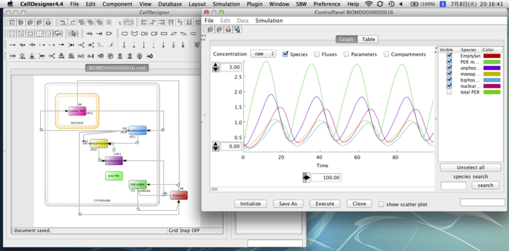Select the circled P phosphorylation icon

[110, 56]
